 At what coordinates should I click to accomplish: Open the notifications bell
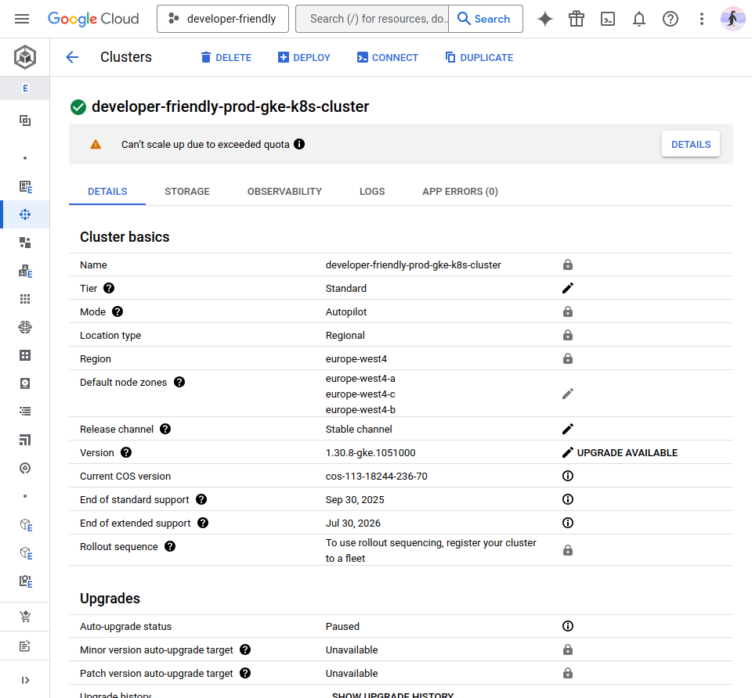pyautogui.click(x=639, y=19)
